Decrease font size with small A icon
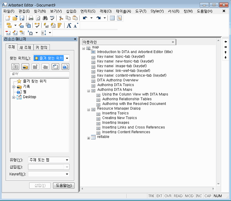231x201 pixels. click(x=76, y=25)
